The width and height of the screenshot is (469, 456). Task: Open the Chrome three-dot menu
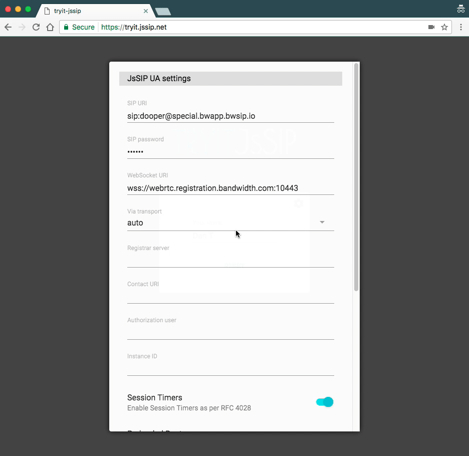point(461,27)
